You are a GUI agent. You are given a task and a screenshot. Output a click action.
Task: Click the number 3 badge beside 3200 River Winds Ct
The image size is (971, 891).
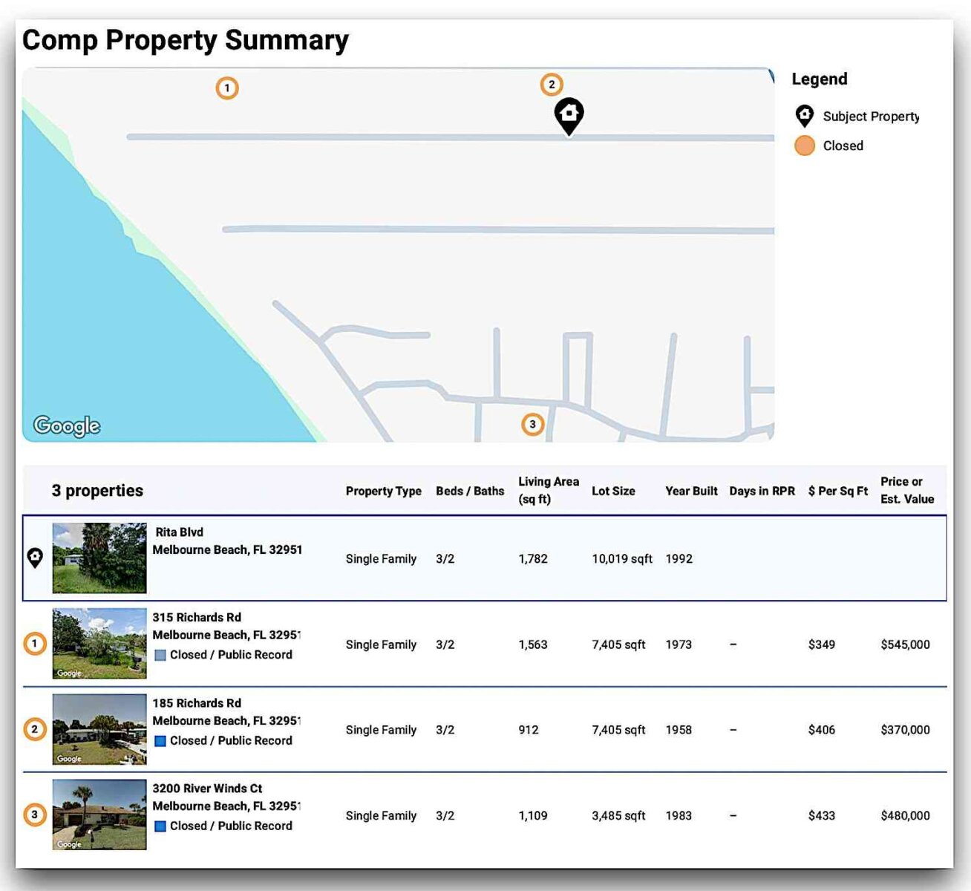click(x=35, y=815)
